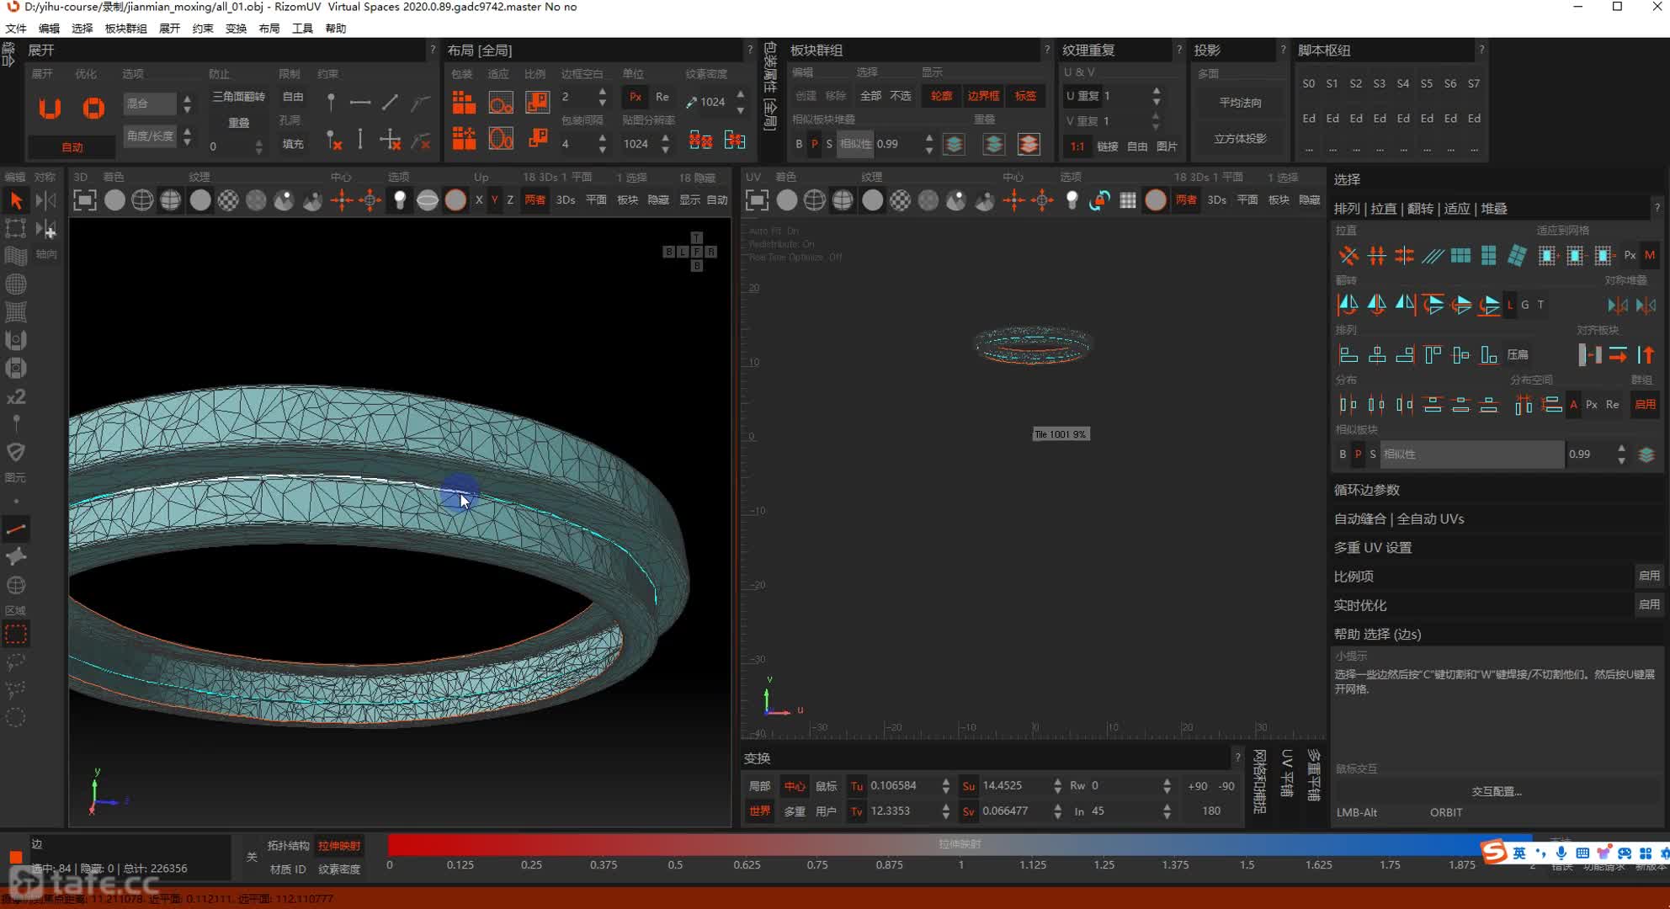Open the 编辑 menu

[x=49, y=28]
